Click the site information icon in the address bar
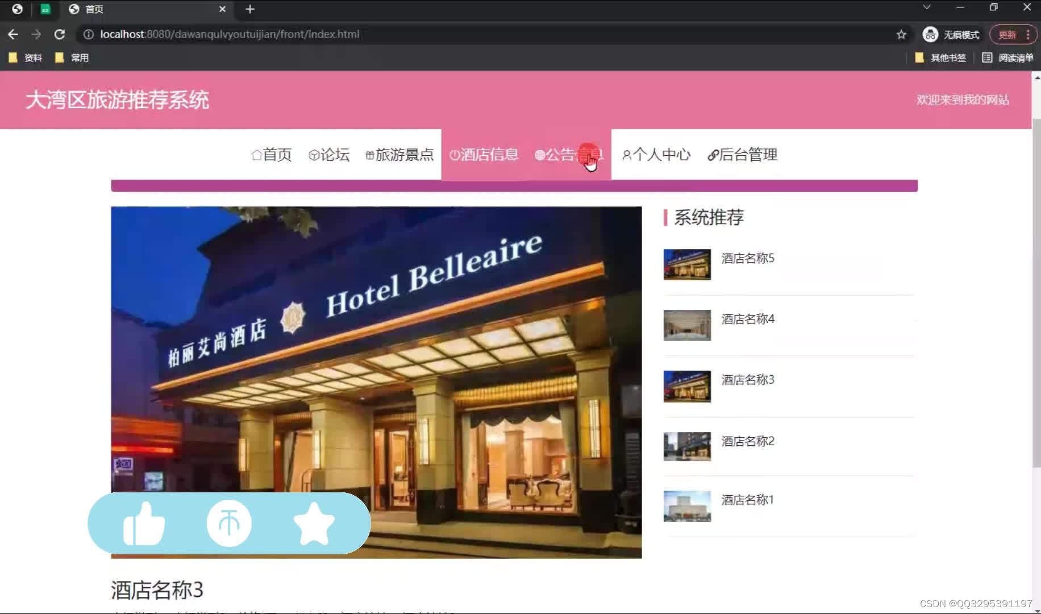Screen dimensions: 1041x614 tap(88, 34)
